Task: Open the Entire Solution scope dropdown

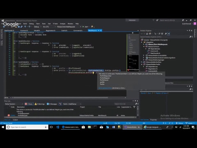Action: pos(14,104)
